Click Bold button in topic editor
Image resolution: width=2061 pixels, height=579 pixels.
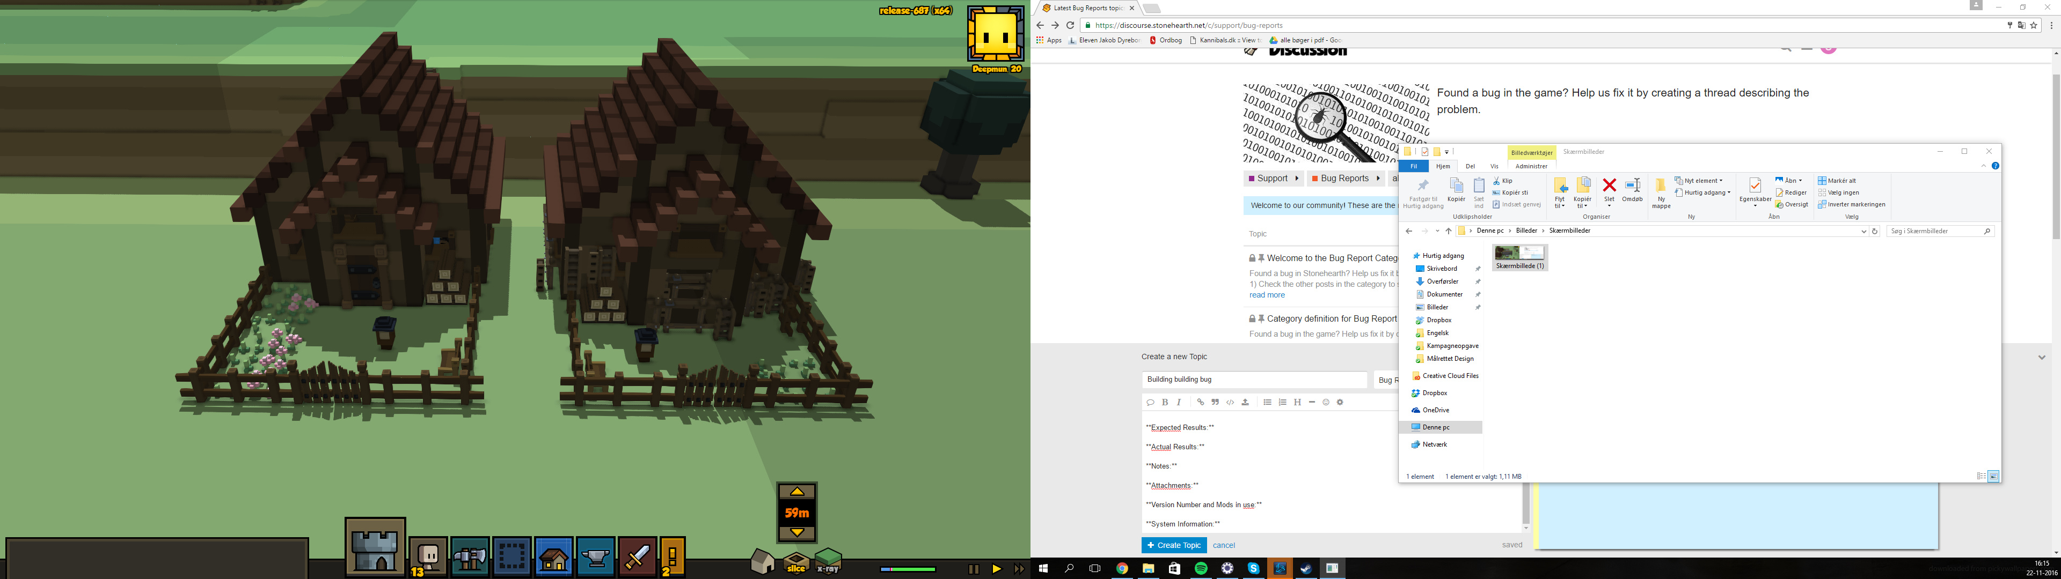click(1165, 402)
